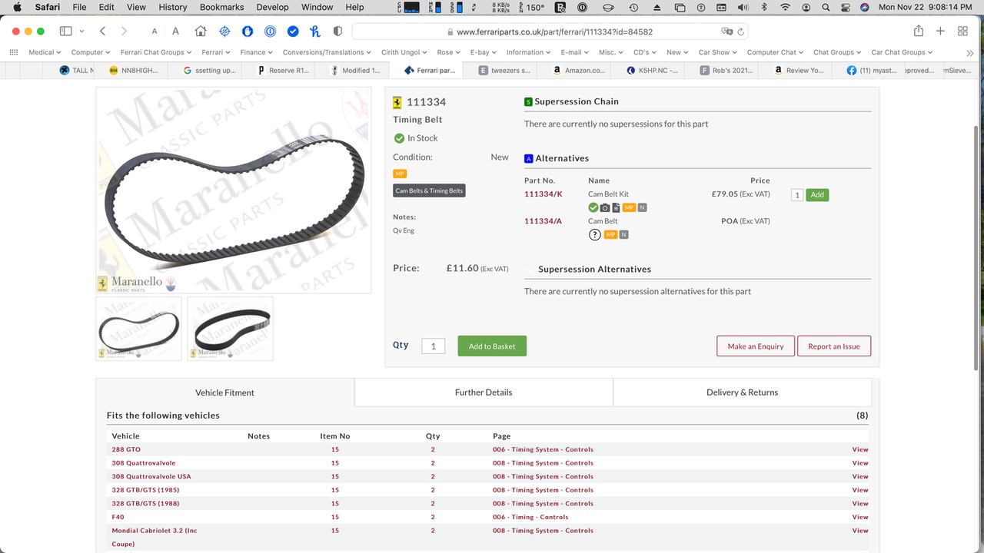This screenshot has height=553, width=984.
Task: Select the Vehicle Fitment tab
Action: coord(224,392)
